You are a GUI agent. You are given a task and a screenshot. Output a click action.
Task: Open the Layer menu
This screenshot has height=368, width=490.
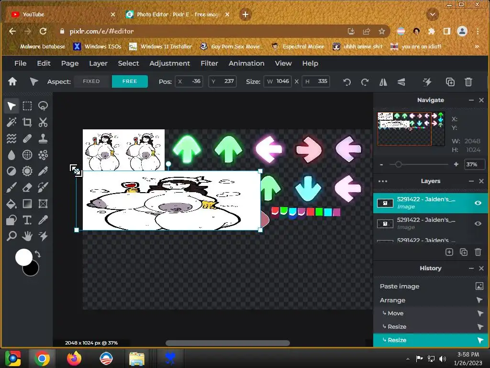(98, 63)
